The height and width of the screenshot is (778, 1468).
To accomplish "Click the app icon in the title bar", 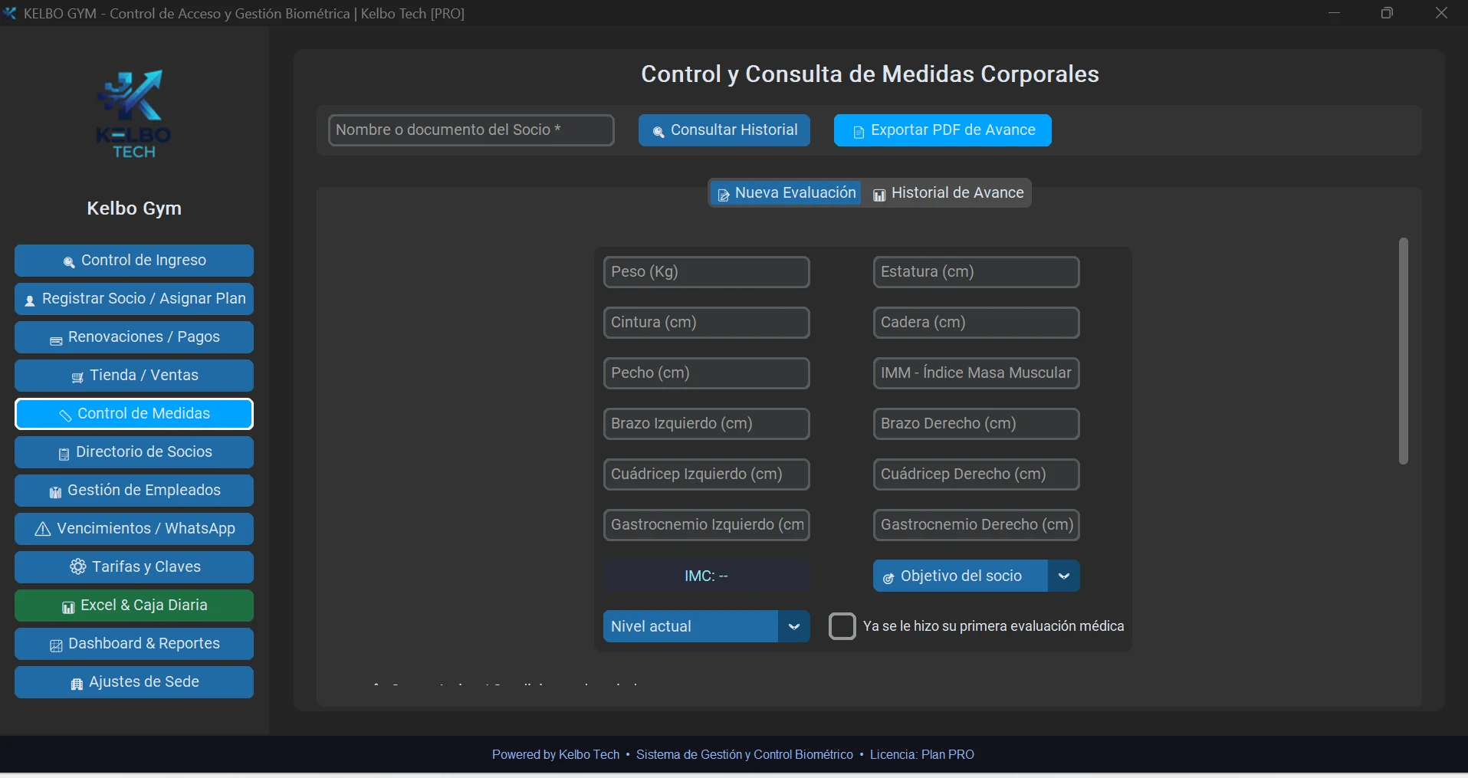I will [10, 13].
